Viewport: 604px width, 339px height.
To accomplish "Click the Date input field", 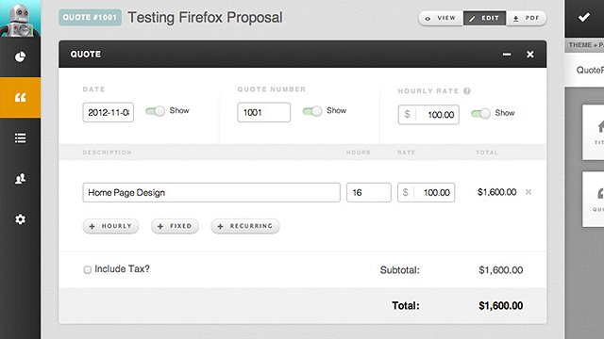I will coord(109,112).
